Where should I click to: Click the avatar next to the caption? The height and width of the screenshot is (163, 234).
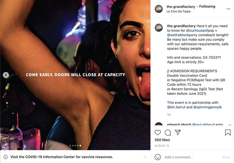coord(159,28)
